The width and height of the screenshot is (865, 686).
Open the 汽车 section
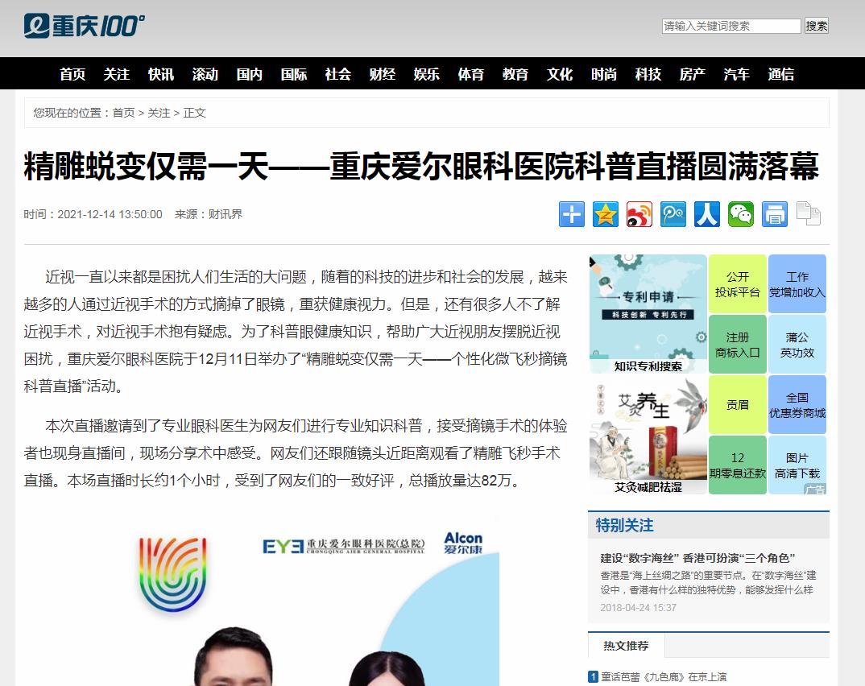click(736, 74)
